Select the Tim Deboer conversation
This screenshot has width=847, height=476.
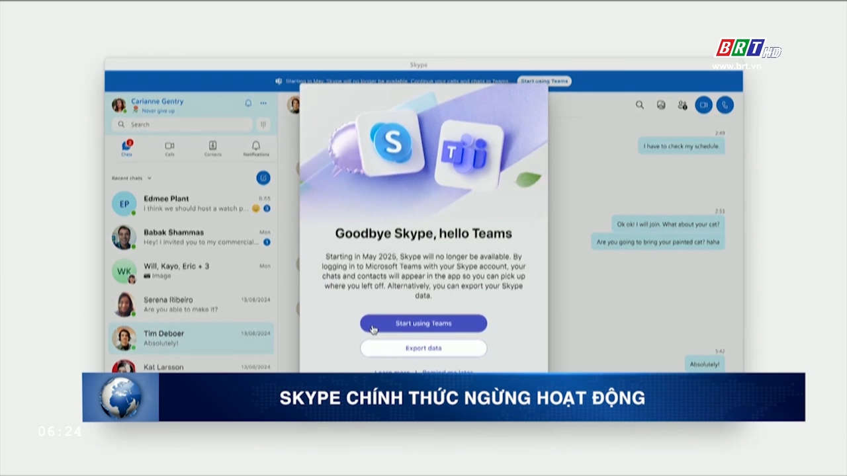point(191,338)
